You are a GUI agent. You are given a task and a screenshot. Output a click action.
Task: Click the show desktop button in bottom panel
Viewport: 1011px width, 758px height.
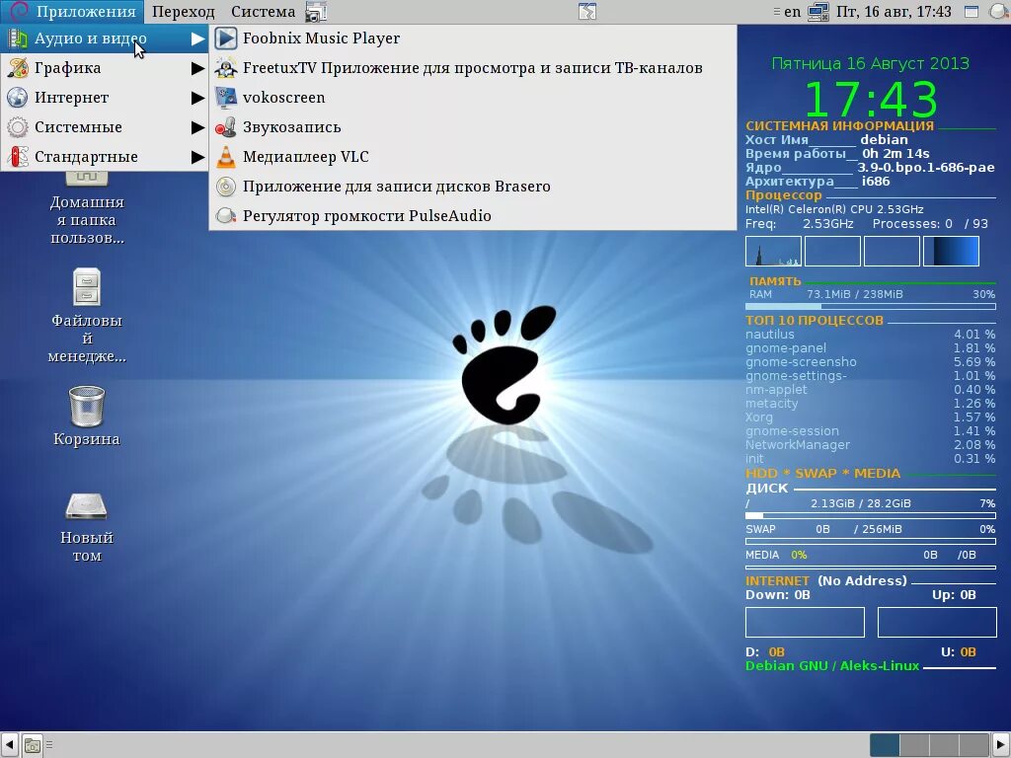33,746
